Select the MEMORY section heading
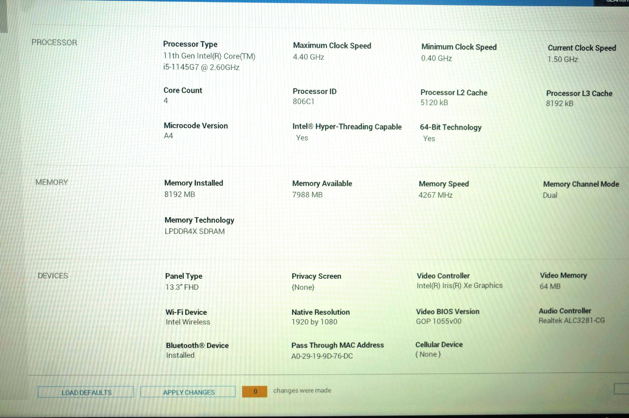Image resolution: width=629 pixels, height=418 pixels. 51,182
